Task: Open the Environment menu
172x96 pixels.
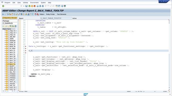Action: click(34, 2)
